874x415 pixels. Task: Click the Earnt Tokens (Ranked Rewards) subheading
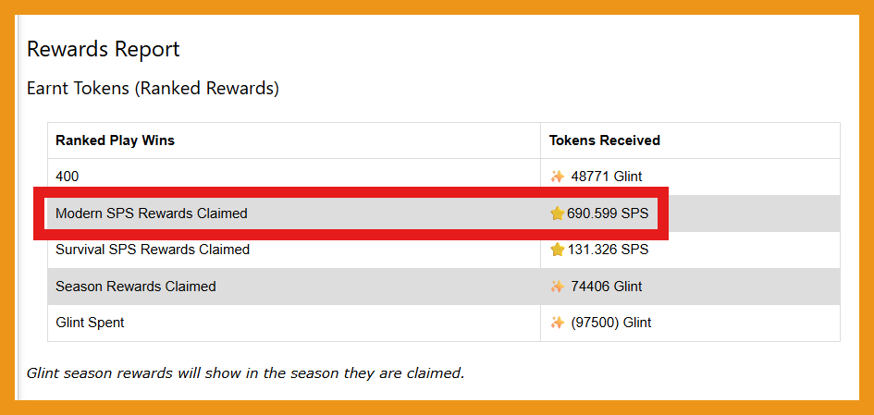(x=153, y=88)
